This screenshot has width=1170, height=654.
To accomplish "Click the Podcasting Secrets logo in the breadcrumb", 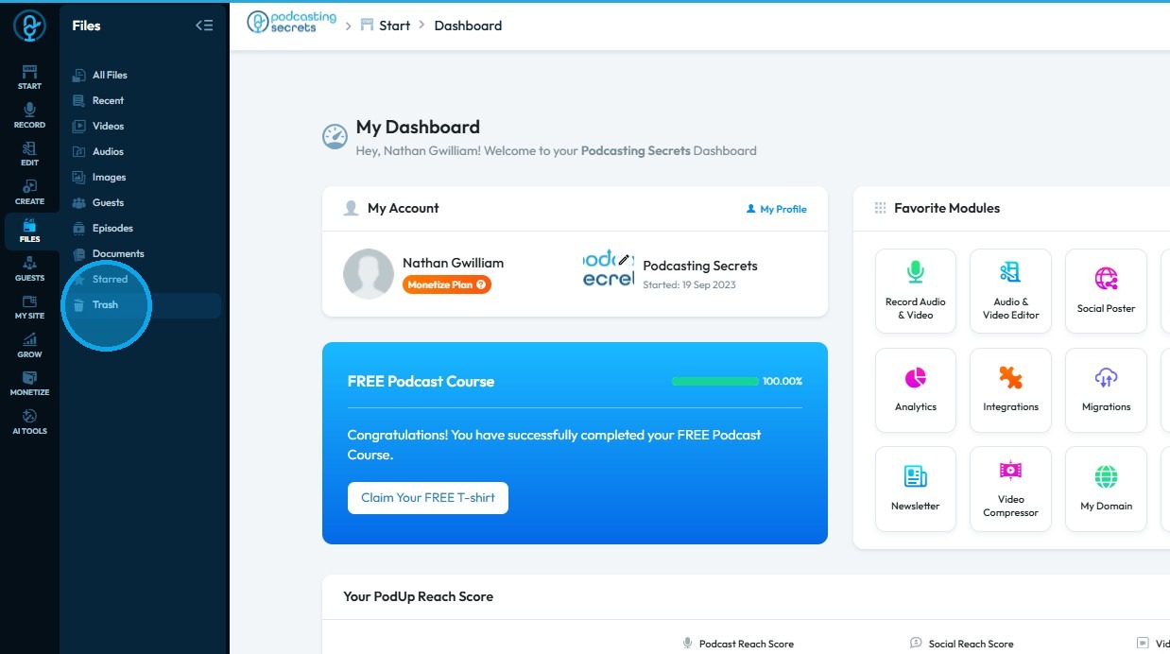I will click(x=291, y=23).
